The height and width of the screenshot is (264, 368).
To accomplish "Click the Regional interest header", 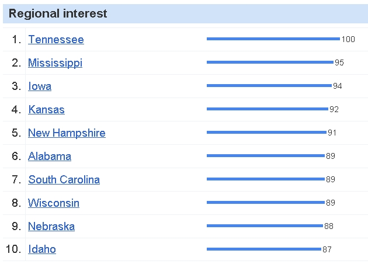I will tap(58, 14).
